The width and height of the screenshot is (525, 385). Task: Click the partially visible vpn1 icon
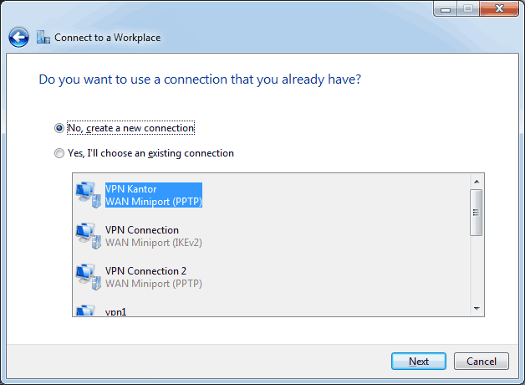(86, 311)
